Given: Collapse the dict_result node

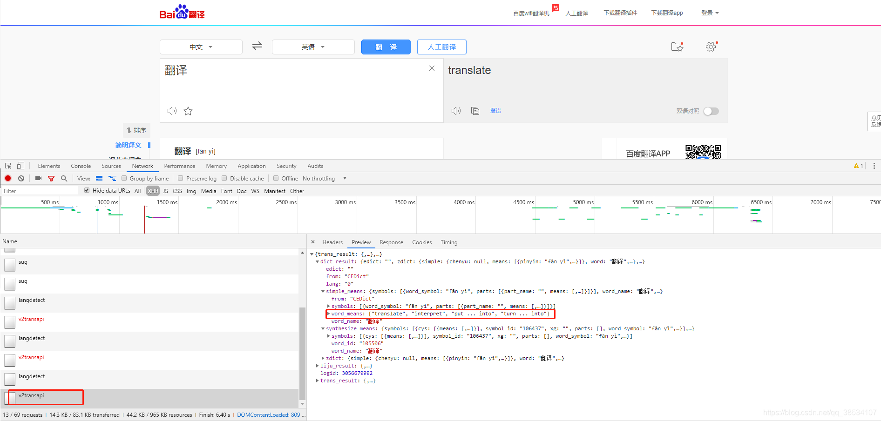Looking at the screenshot, I should [x=318, y=261].
